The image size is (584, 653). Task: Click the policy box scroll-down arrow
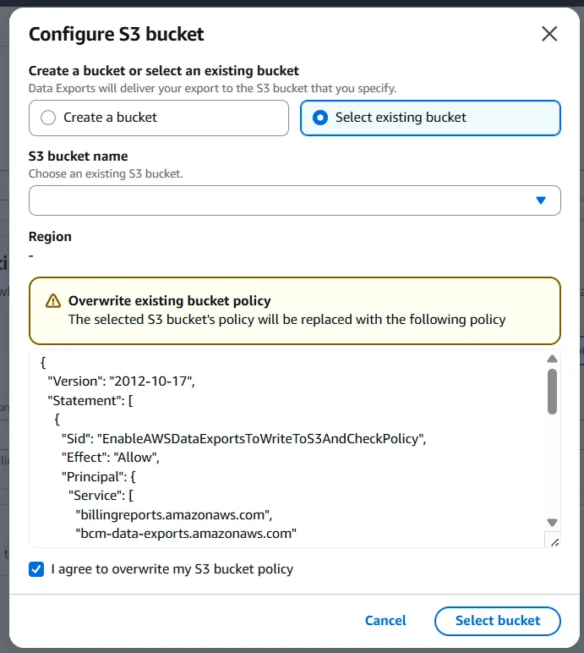(x=552, y=523)
